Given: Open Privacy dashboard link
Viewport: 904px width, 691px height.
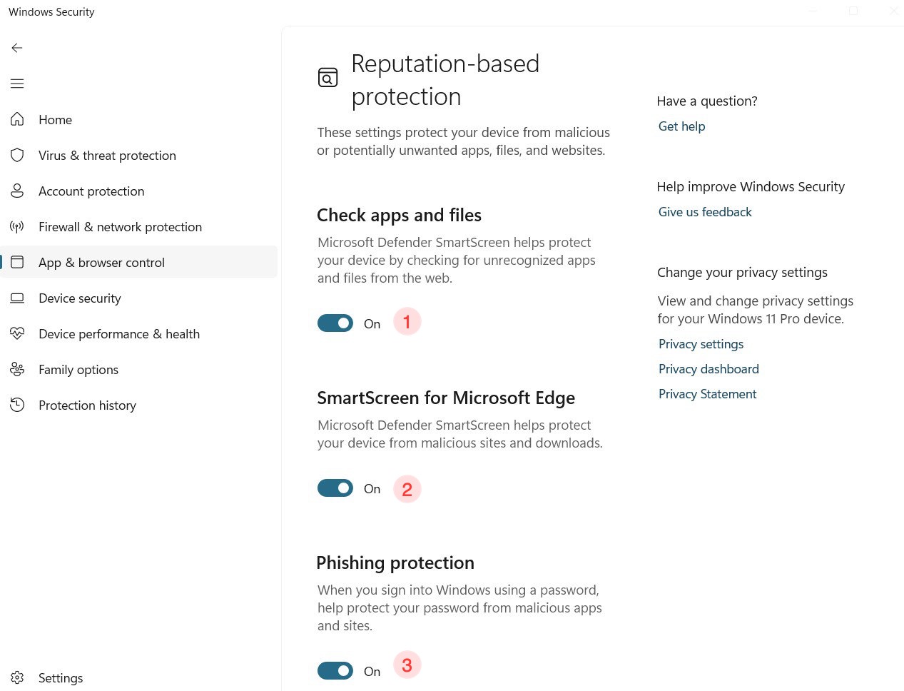Looking at the screenshot, I should pos(708,369).
